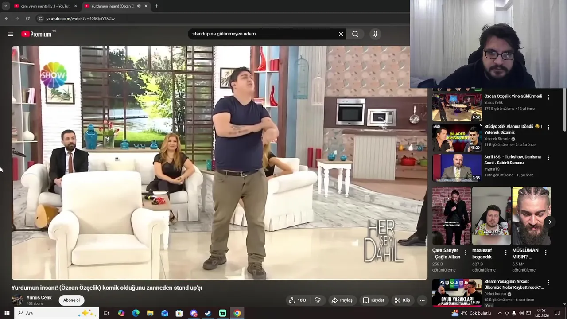Open options for maalesef boşandık short
Viewport: 567px width, 319px height.
point(506,253)
